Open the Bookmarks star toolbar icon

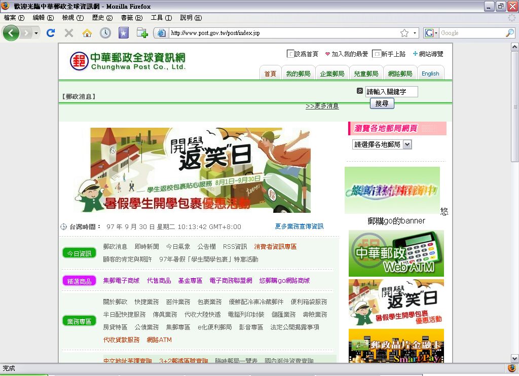124,33
